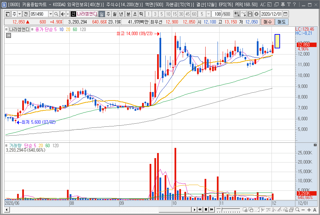Click the dashed chart region icon at bottom

tap(256, 210)
